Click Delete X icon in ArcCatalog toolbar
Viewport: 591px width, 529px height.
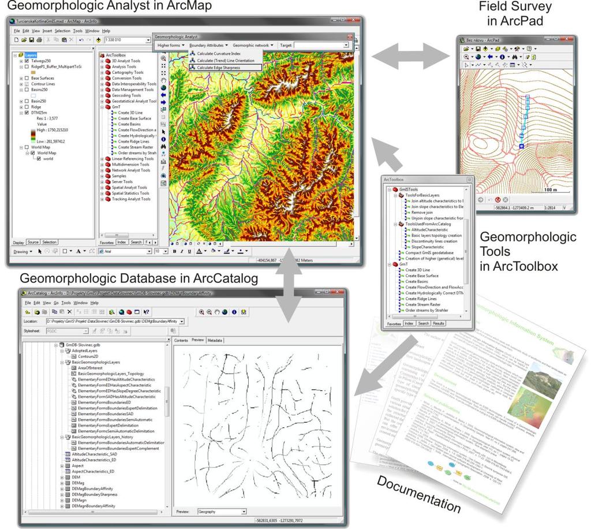[x=69, y=312]
